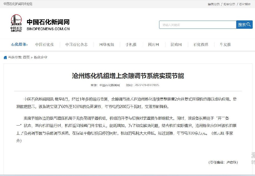Open 集团公司 link in top bar

point(213,4)
